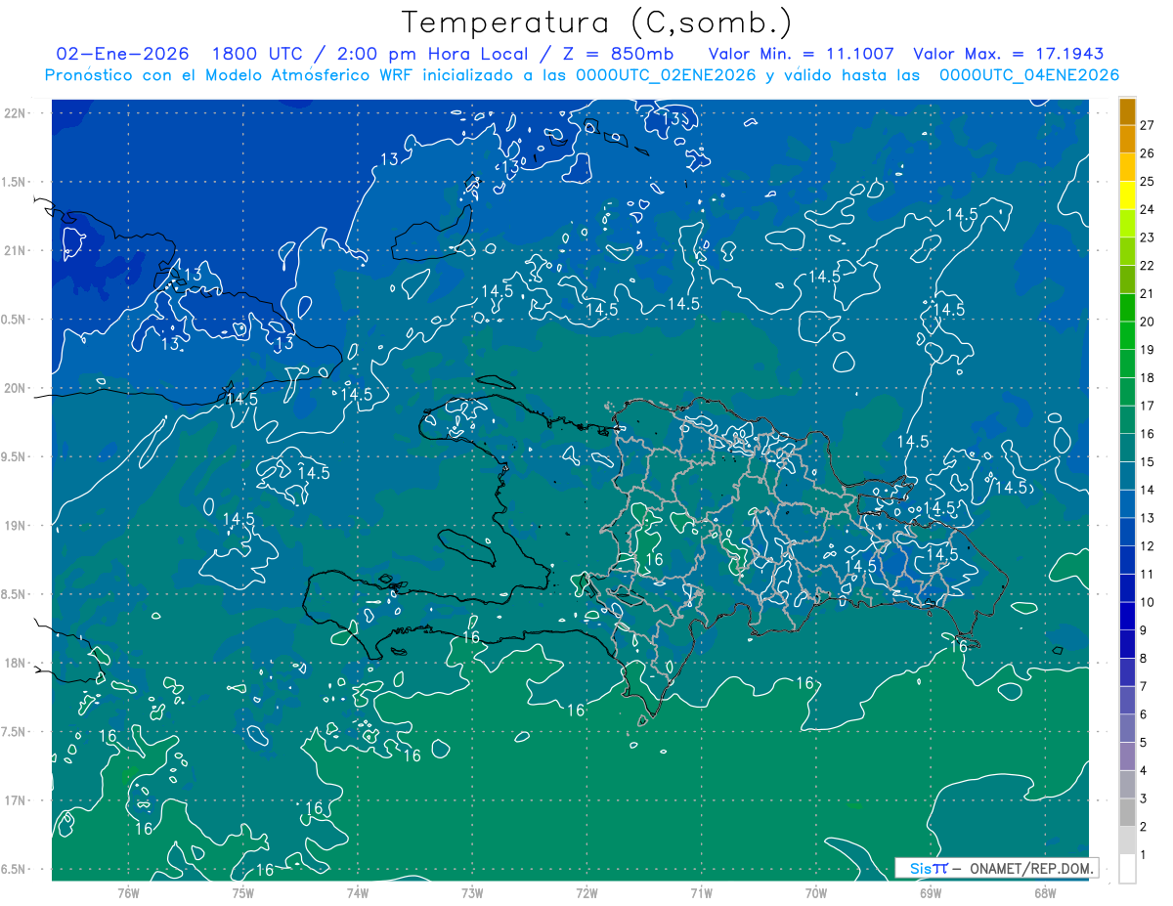Viewport: 1173px width, 906px height.
Task: Click the lime swatch between 22 and 23
Action: pos(1127,252)
